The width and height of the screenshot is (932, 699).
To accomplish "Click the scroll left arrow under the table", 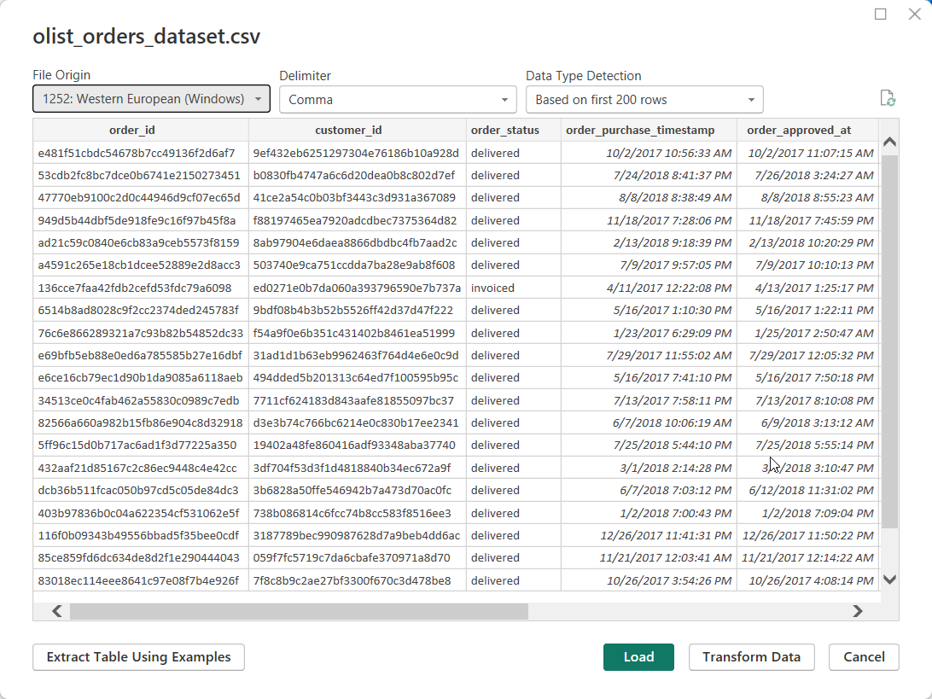I will coord(57,611).
